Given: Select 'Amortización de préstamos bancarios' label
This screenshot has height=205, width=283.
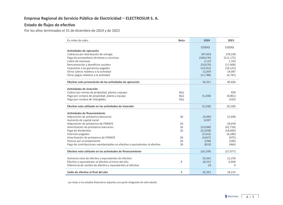Looking at the screenshot, I should point(90,127).
